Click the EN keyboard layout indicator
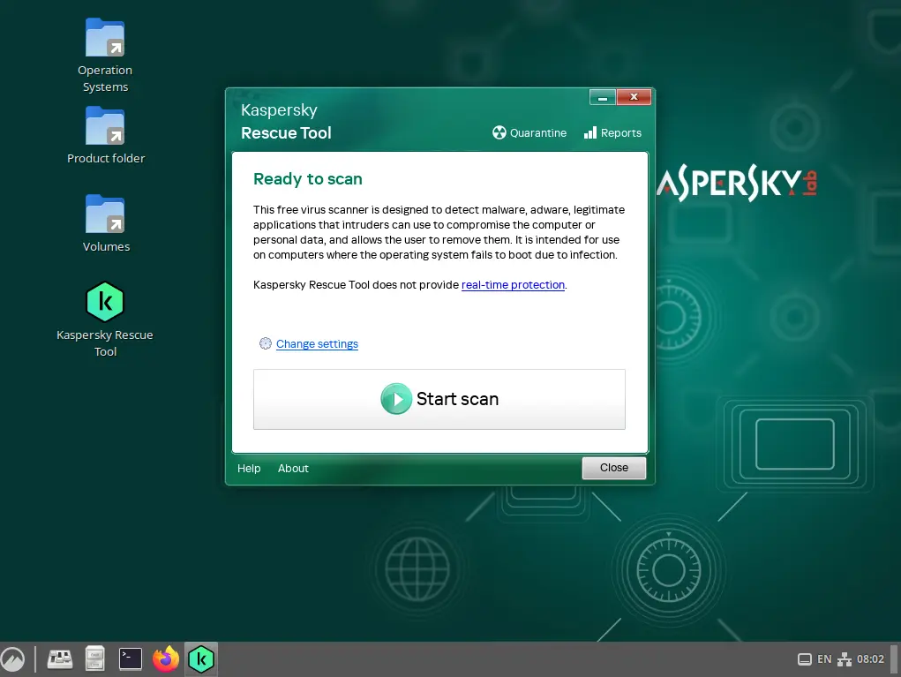 pos(824,659)
